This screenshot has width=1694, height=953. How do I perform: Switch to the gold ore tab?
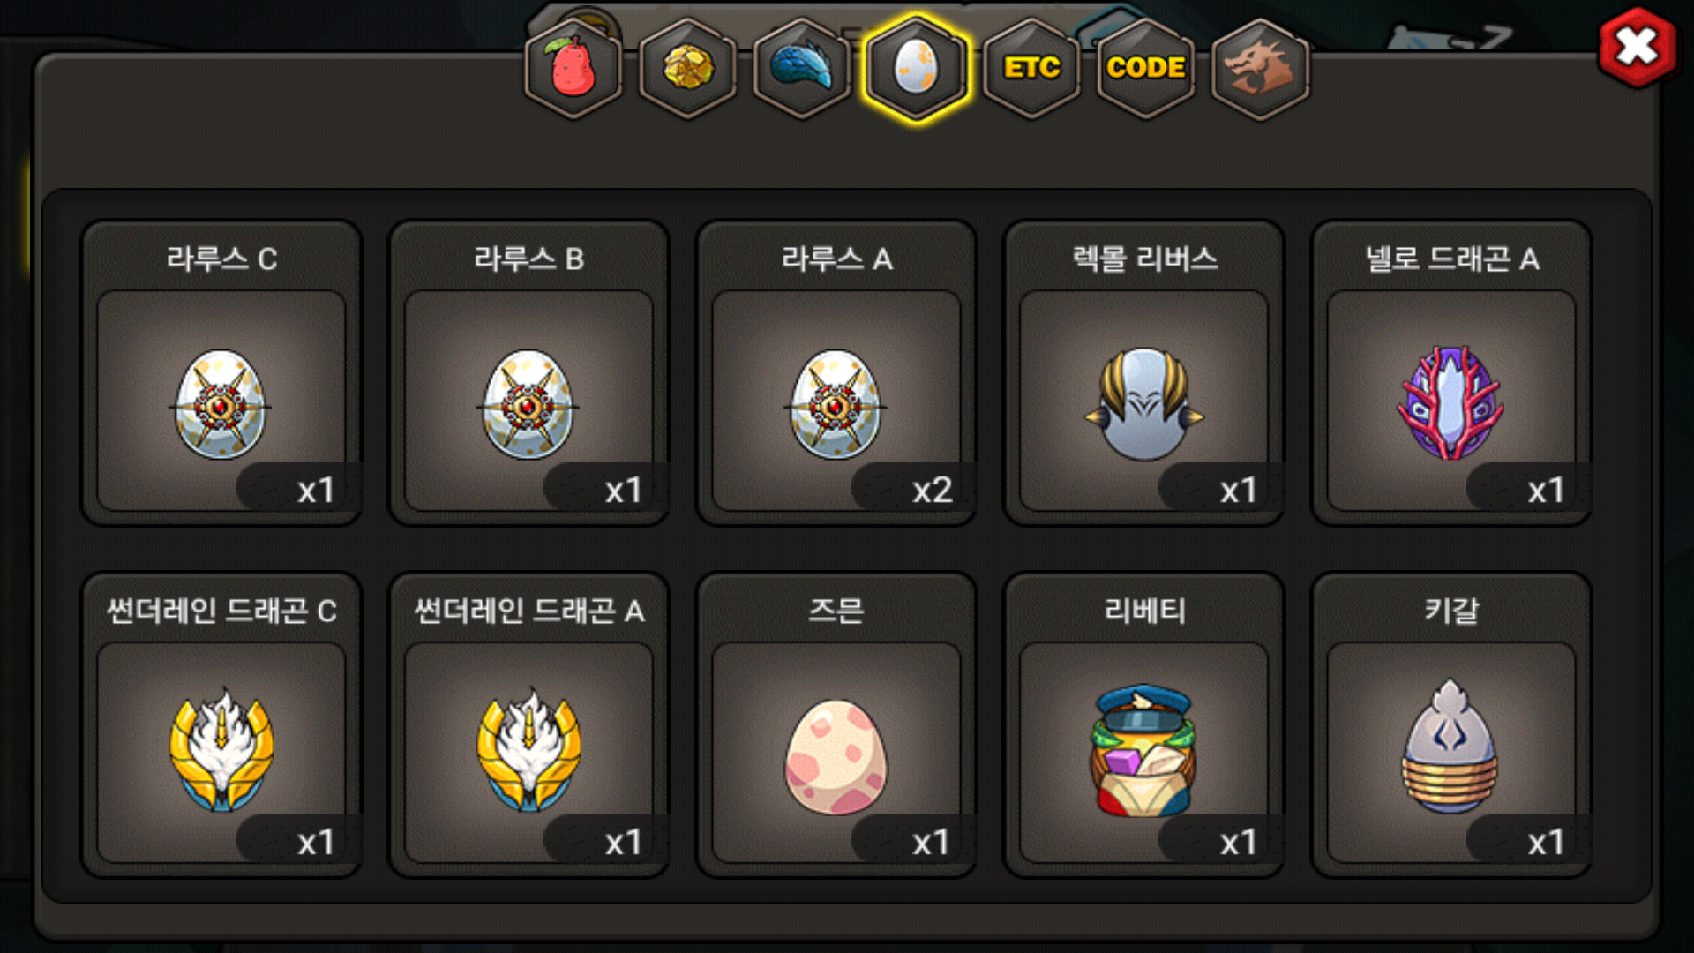(x=688, y=68)
